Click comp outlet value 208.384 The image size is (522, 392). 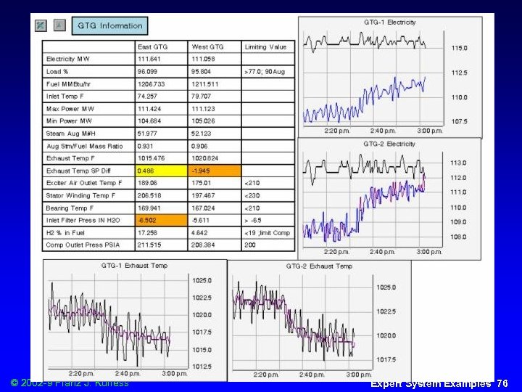pyautogui.click(x=203, y=245)
